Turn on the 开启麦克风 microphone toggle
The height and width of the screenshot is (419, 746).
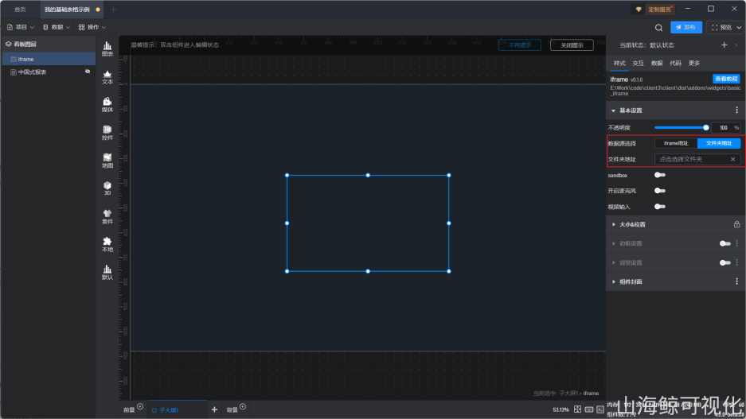click(659, 191)
